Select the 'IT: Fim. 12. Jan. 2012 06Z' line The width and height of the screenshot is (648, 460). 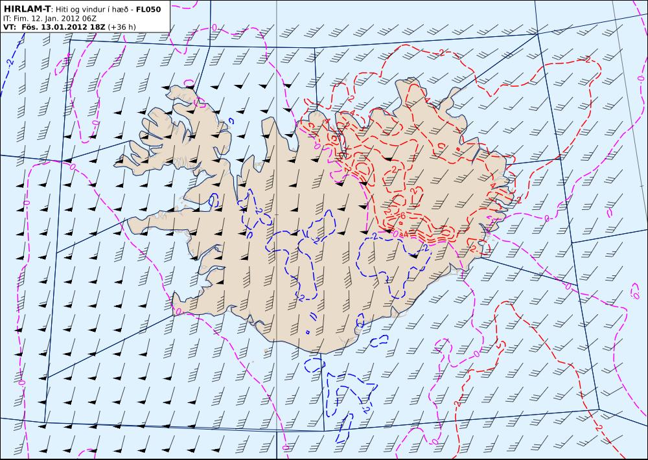[x=50, y=18]
